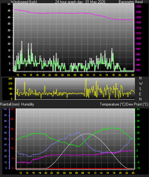Click the Temperature (°C) label
The image size is (149, 177).
pos(113,104)
